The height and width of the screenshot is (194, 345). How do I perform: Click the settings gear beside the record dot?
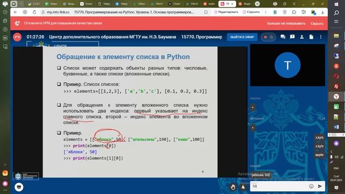pyautogui.click(x=272, y=37)
